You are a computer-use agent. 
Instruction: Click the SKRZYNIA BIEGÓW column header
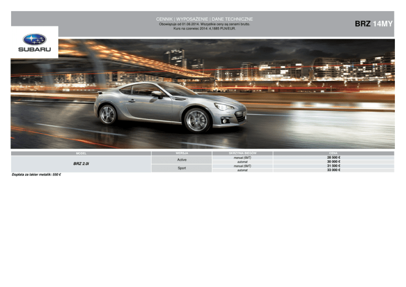[x=242, y=153]
